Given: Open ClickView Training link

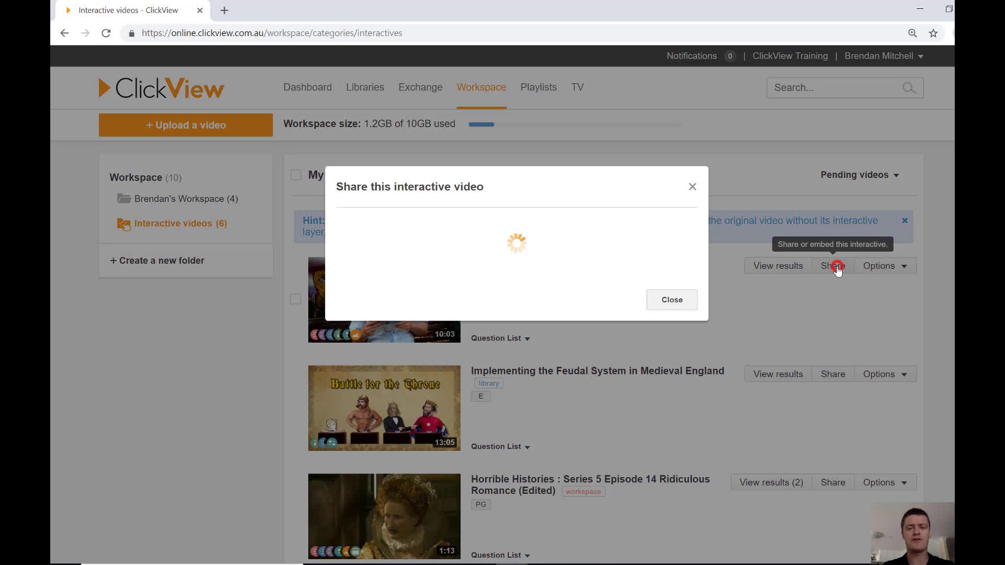Looking at the screenshot, I should click(790, 56).
